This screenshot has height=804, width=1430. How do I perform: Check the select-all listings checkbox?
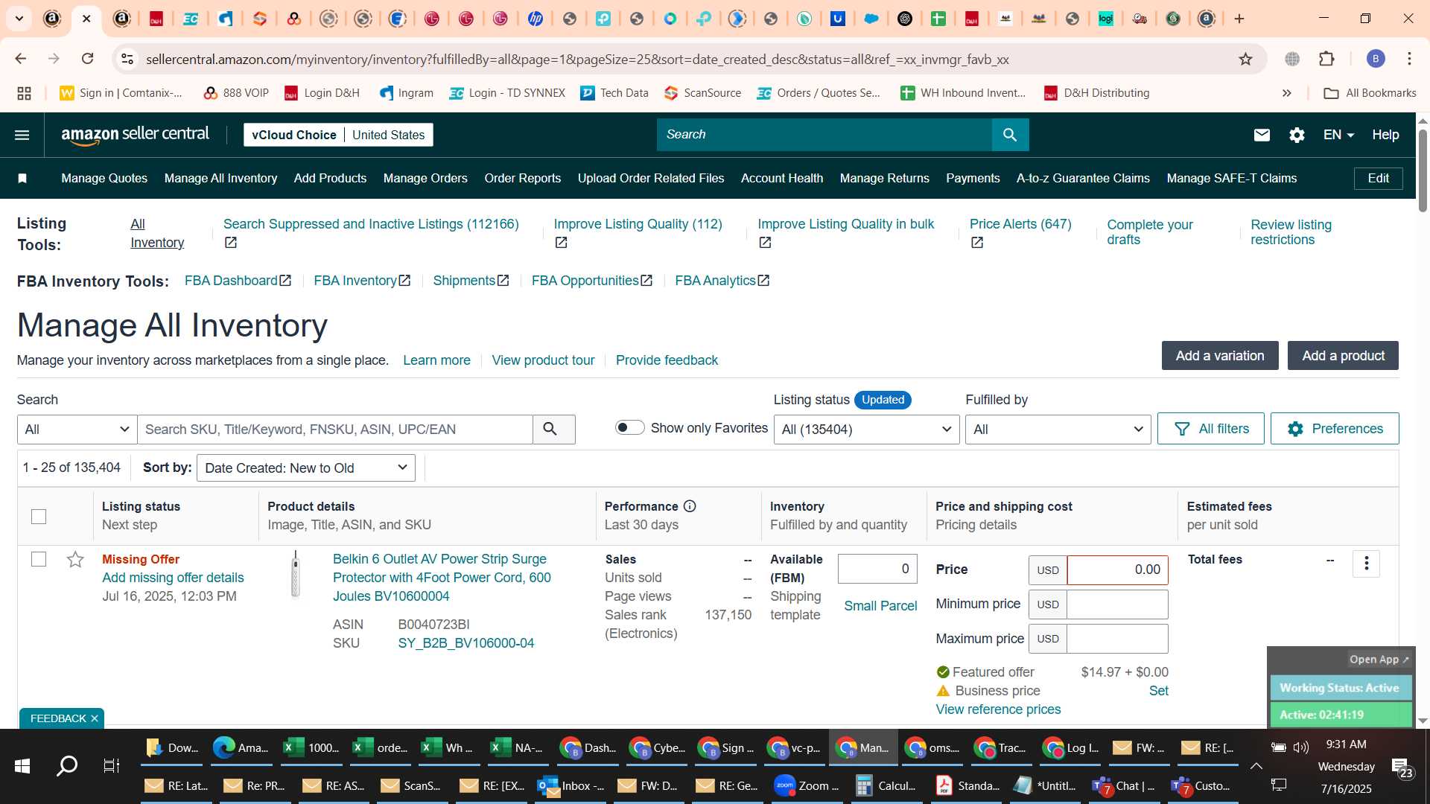[x=39, y=517]
